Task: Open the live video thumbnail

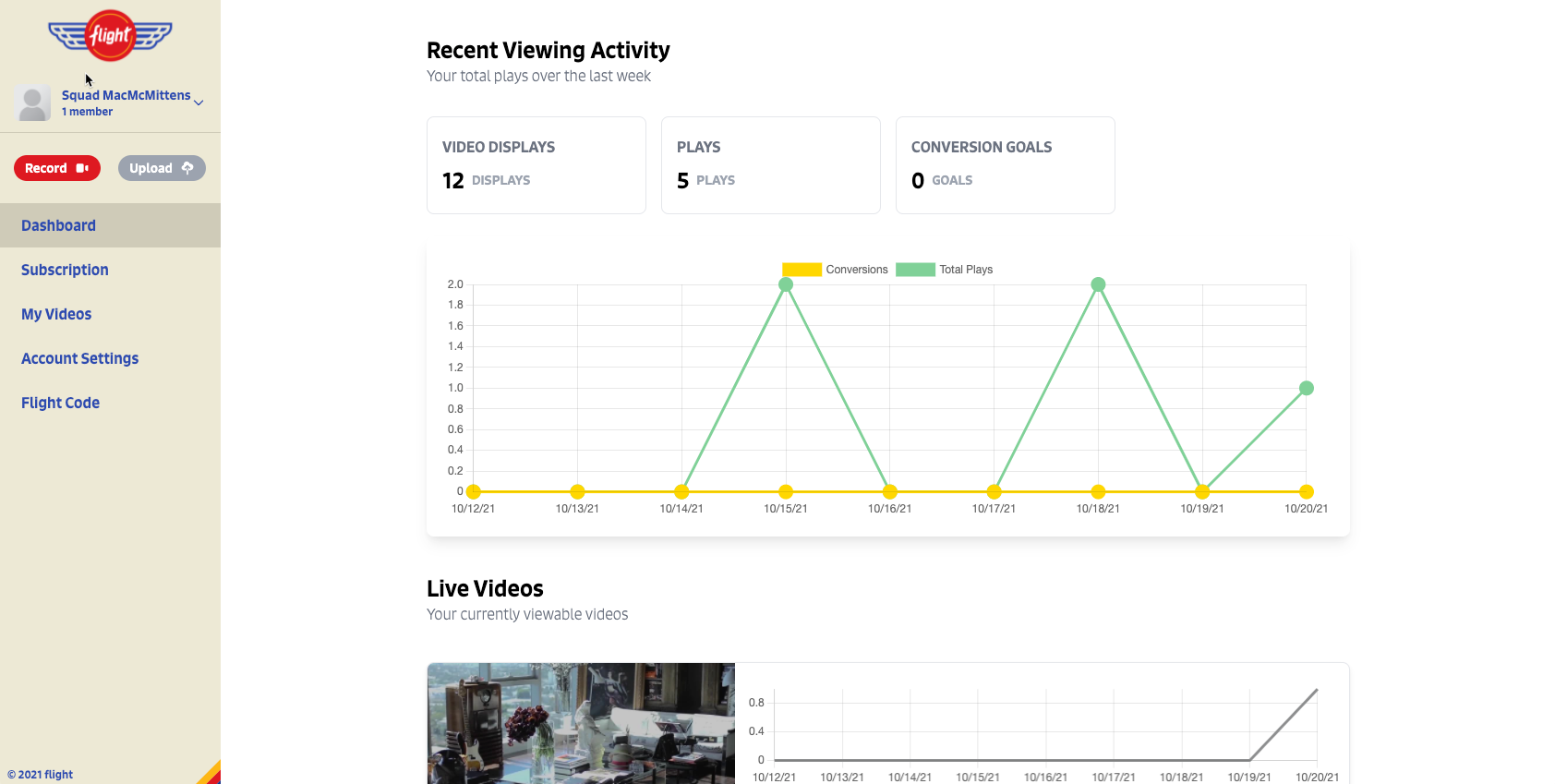Action: pos(581,723)
